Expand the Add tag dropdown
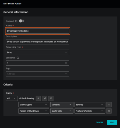 (38, 74)
